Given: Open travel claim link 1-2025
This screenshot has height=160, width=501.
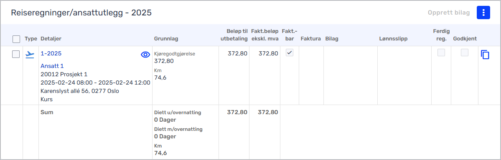Looking at the screenshot, I should [x=51, y=54].
